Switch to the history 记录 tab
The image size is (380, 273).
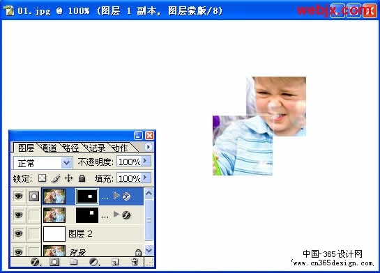click(x=96, y=148)
